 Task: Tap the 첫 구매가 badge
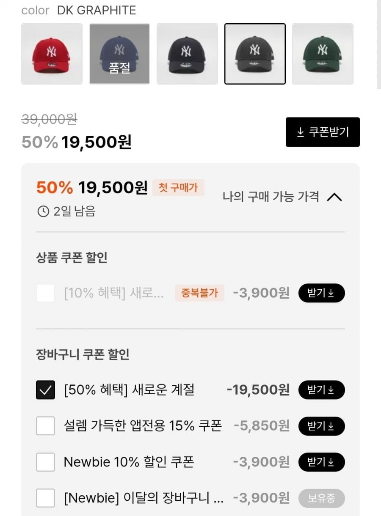pyautogui.click(x=178, y=187)
